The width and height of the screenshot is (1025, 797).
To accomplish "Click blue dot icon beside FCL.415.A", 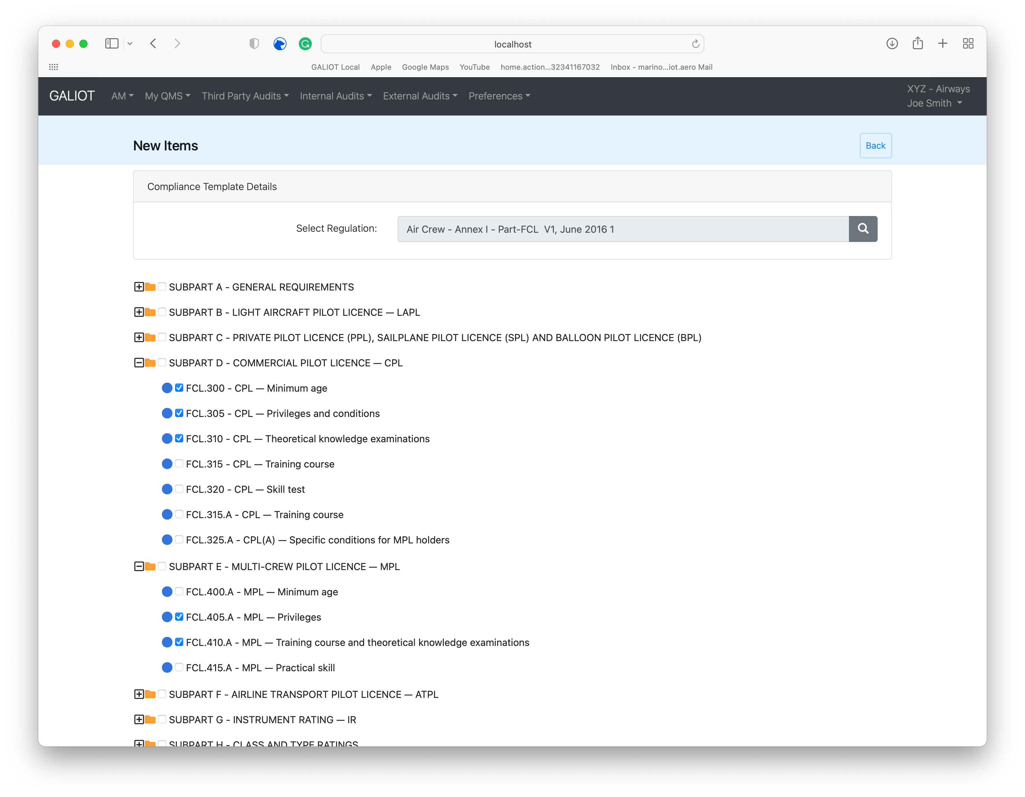I will point(167,667).
